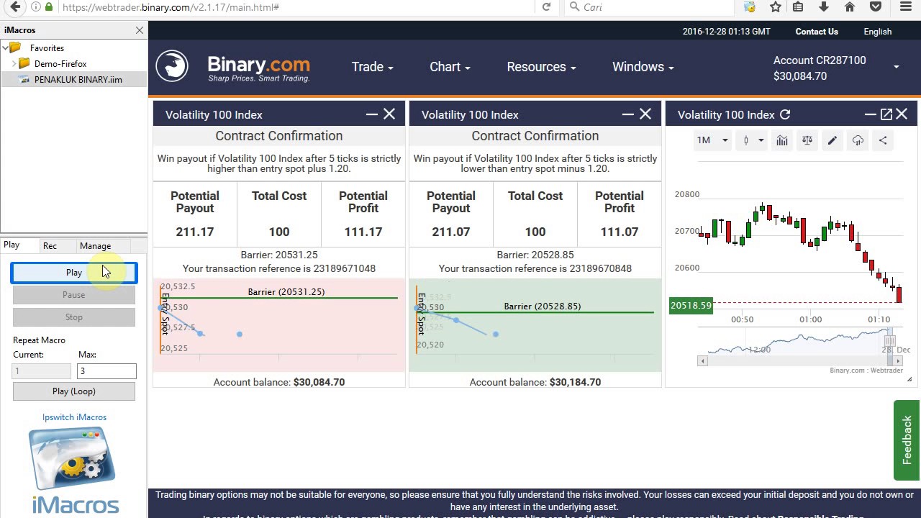
Task: Click the browser URL address bar
Action: [295, 7]
